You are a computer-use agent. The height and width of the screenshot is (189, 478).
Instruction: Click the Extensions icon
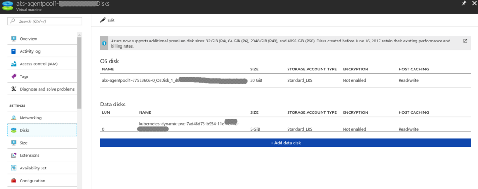pos(14,155)
